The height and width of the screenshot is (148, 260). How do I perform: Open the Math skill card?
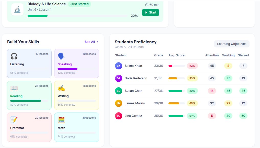[x=77, y=127]
